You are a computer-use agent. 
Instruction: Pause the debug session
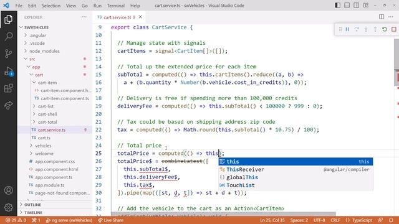pos(347,29)
